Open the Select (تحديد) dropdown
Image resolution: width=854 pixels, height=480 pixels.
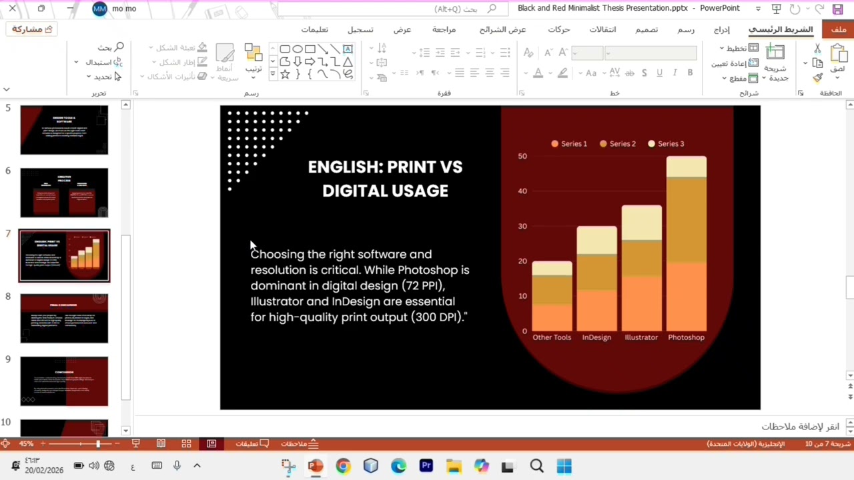pyautogui.click(x=103, y=77)
